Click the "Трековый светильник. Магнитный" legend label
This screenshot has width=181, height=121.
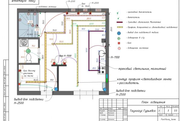coord(144,22)
